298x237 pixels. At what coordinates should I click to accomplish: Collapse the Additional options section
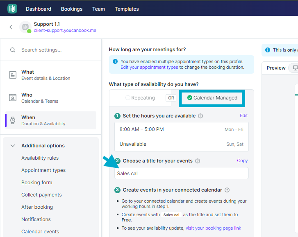tap(13, 146)
